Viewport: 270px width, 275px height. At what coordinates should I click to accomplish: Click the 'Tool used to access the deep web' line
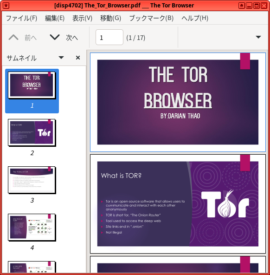click(x=133, y=221)
